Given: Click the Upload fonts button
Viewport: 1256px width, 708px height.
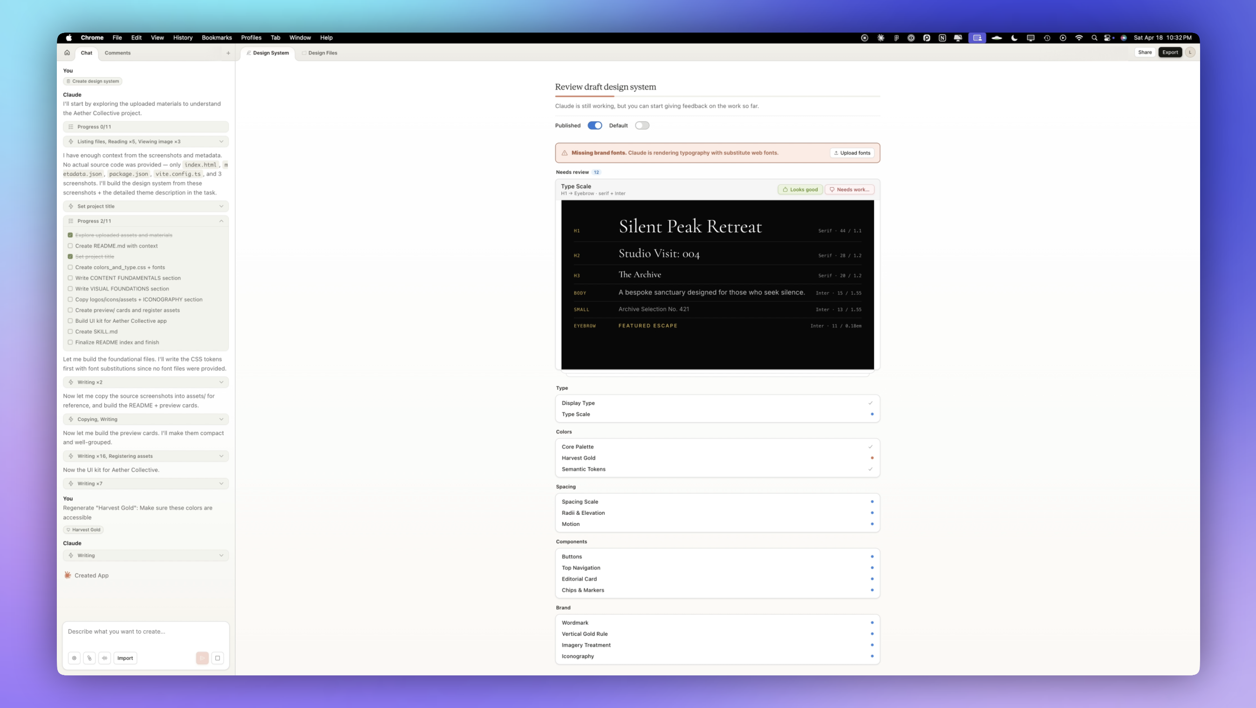Looking at the screenshot, I should pos(852,153).
